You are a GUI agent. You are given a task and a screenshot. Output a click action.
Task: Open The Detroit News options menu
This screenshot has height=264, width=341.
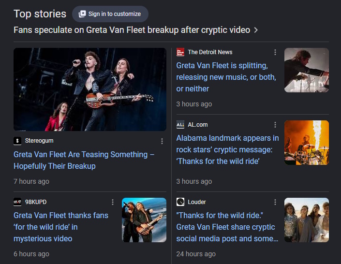pos(275,52)
